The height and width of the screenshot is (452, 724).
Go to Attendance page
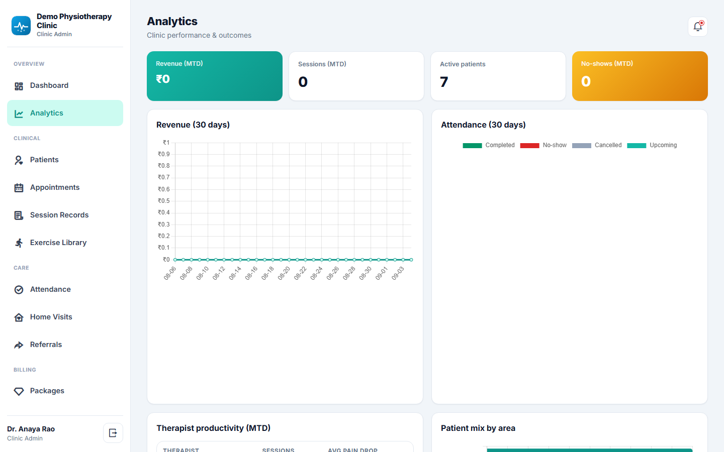click(x=65, y=289)
